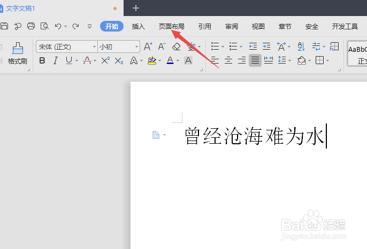
Task: Toggle justify alignment icon
Action: pos(255,60)
